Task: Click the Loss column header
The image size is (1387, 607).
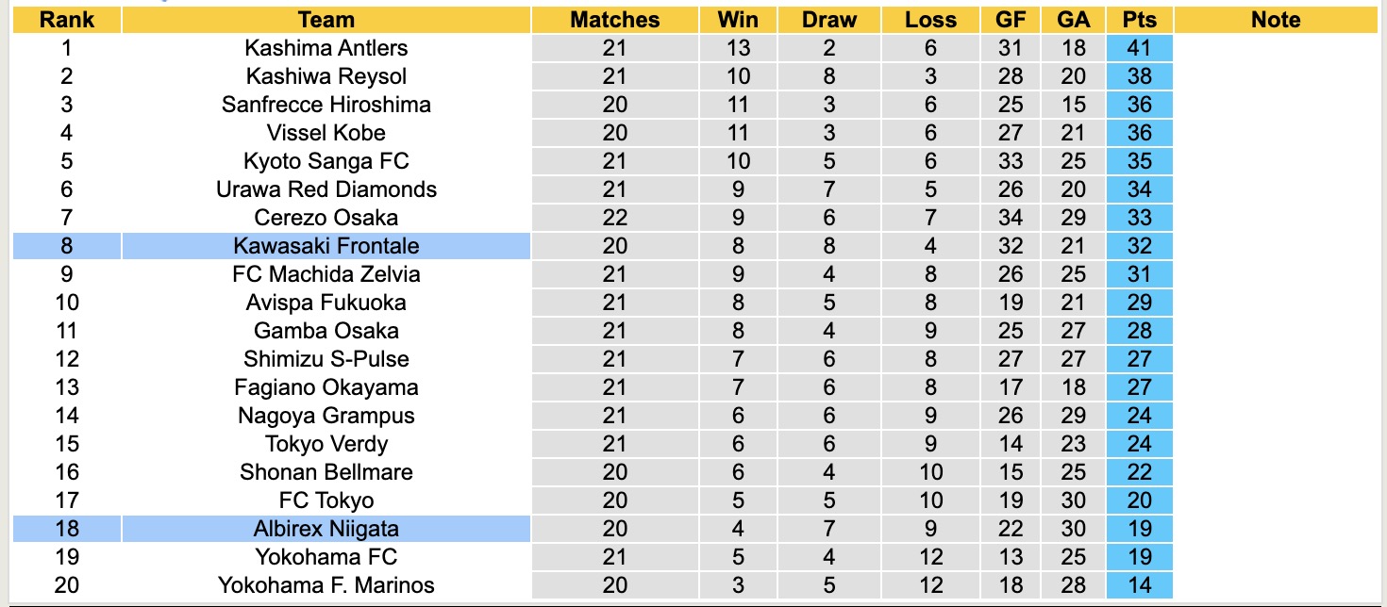Action: tap(930, 20)
